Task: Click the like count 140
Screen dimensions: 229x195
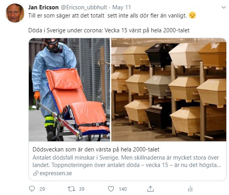Action: click(123, 189)
